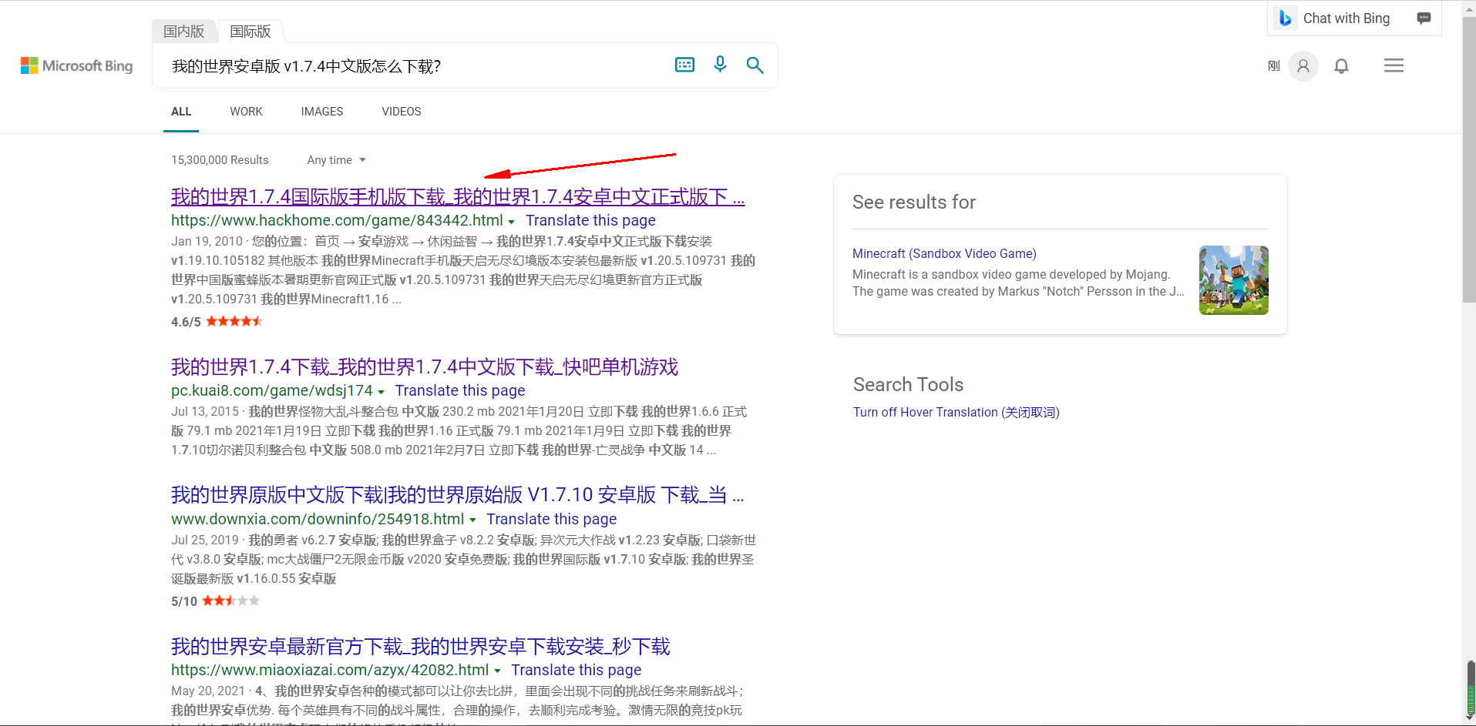Switch to the 国内版 tab
Viewport: 1476px width, 726px height.
tap(183, 31)
